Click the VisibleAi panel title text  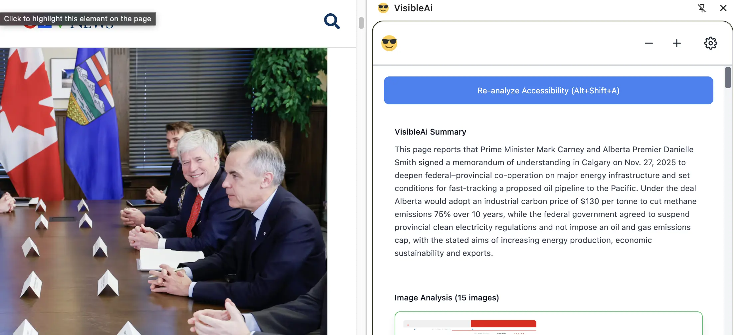pos(413,8)
